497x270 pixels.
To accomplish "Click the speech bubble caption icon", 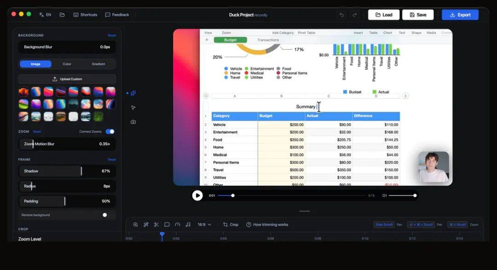I will tap(167, 224).
